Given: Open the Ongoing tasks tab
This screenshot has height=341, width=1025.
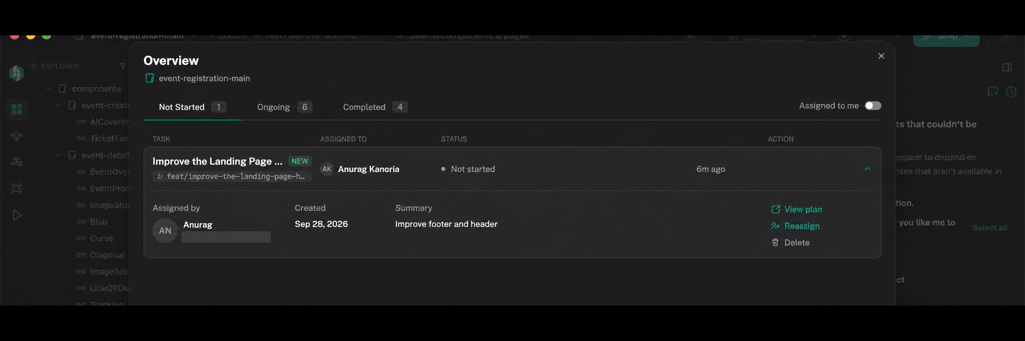Looking at the screenshot, I should pos(285,107).
